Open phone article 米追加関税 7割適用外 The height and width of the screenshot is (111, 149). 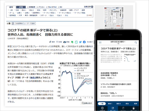(118, 76)
